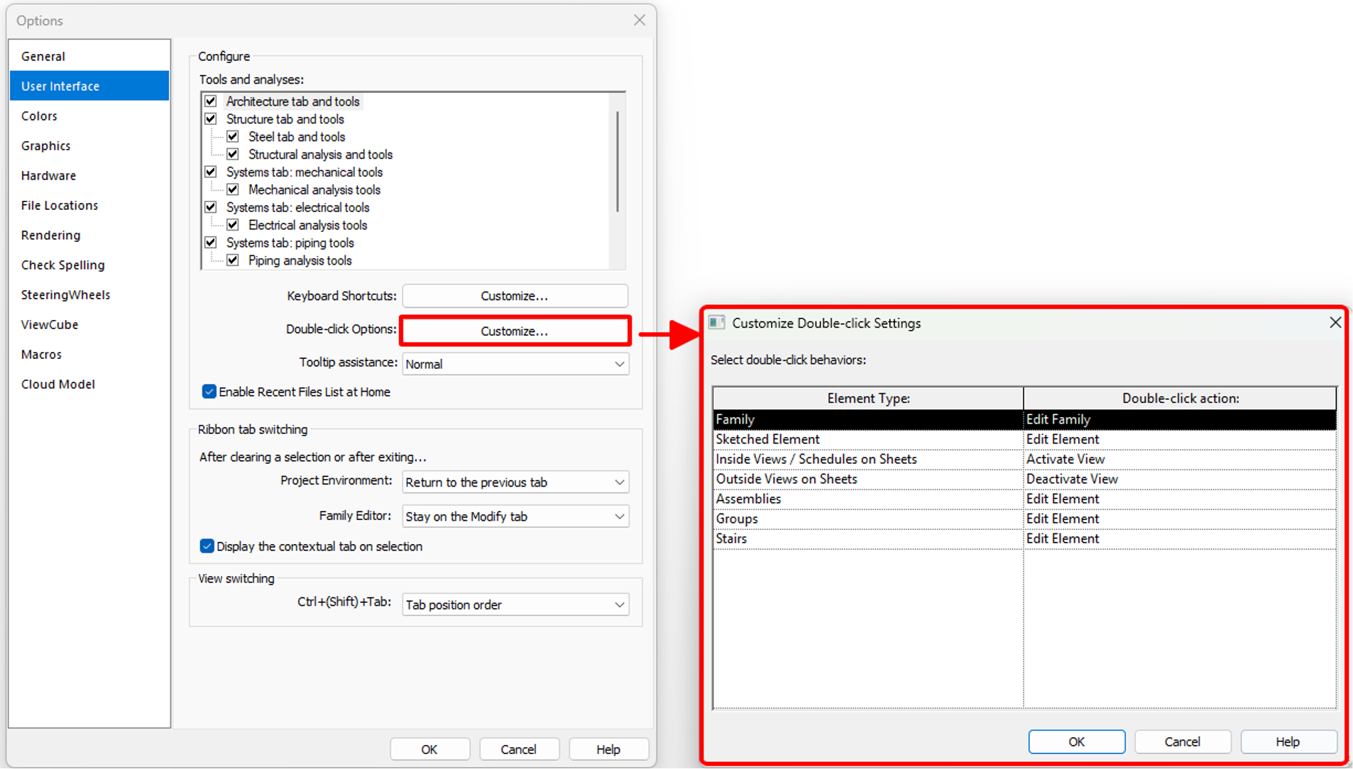Open Macros options page
1353x769 pixels.
click(x=89, y=354)
